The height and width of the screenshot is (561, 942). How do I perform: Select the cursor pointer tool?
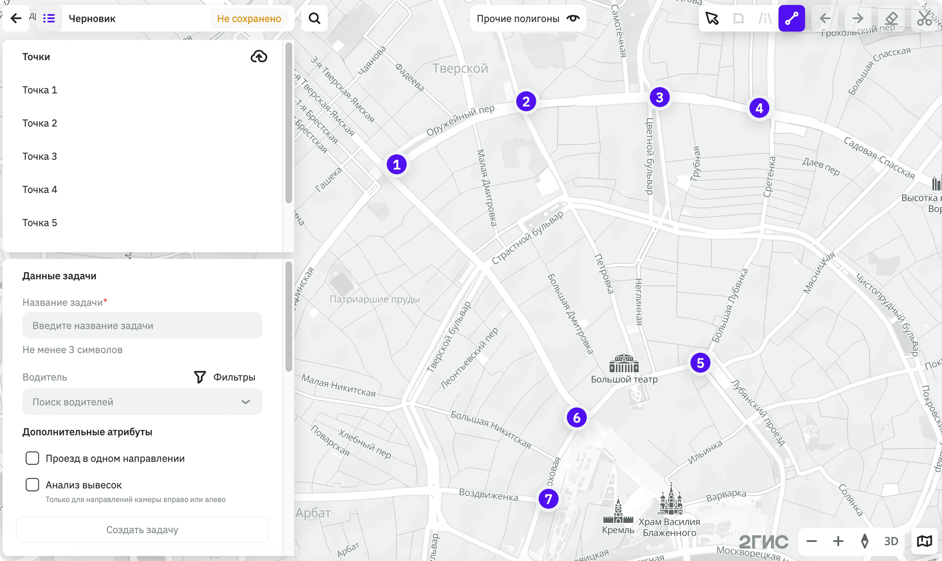coord(712,18)
